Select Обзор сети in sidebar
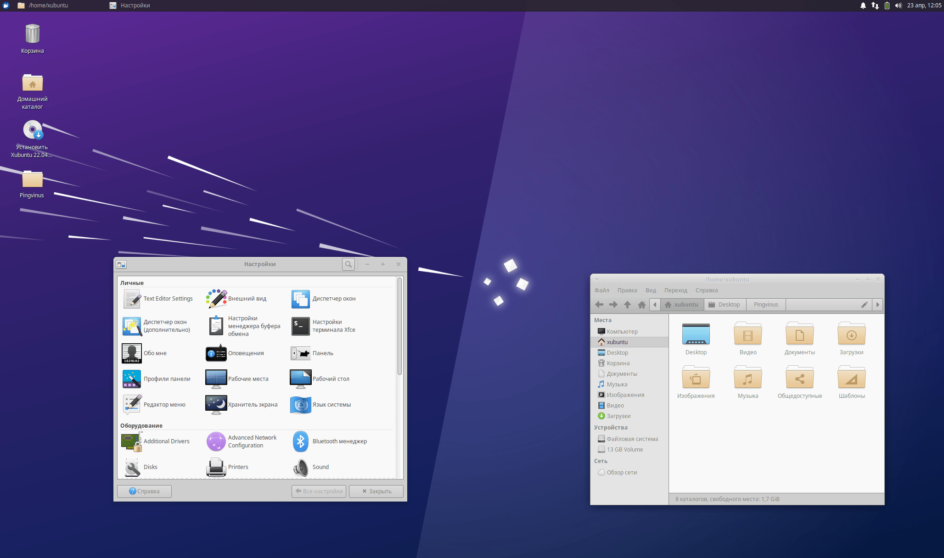The image size is (944, 558). (x=629, y=473)
